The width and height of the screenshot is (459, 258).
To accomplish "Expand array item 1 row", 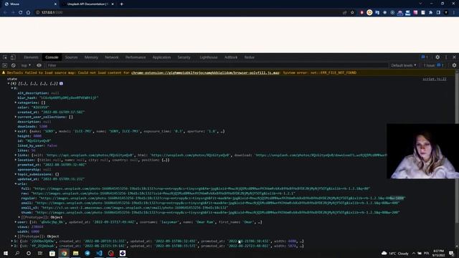I will [x=12, y=241].
